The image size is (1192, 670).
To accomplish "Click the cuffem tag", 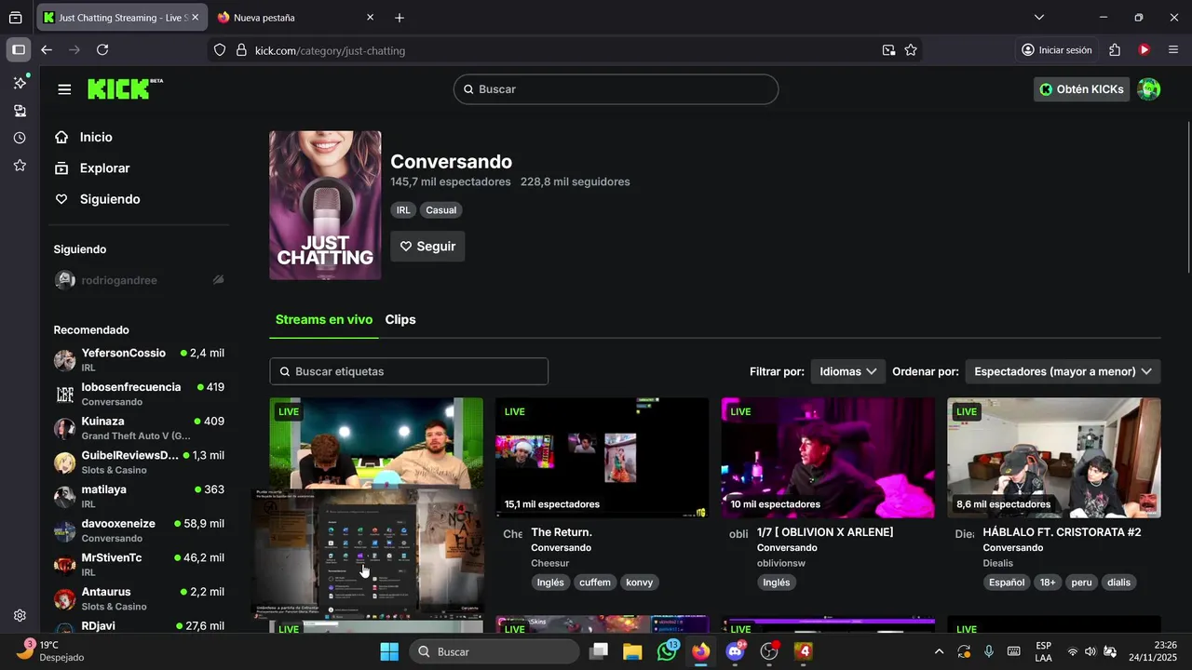I will [595, 583].
